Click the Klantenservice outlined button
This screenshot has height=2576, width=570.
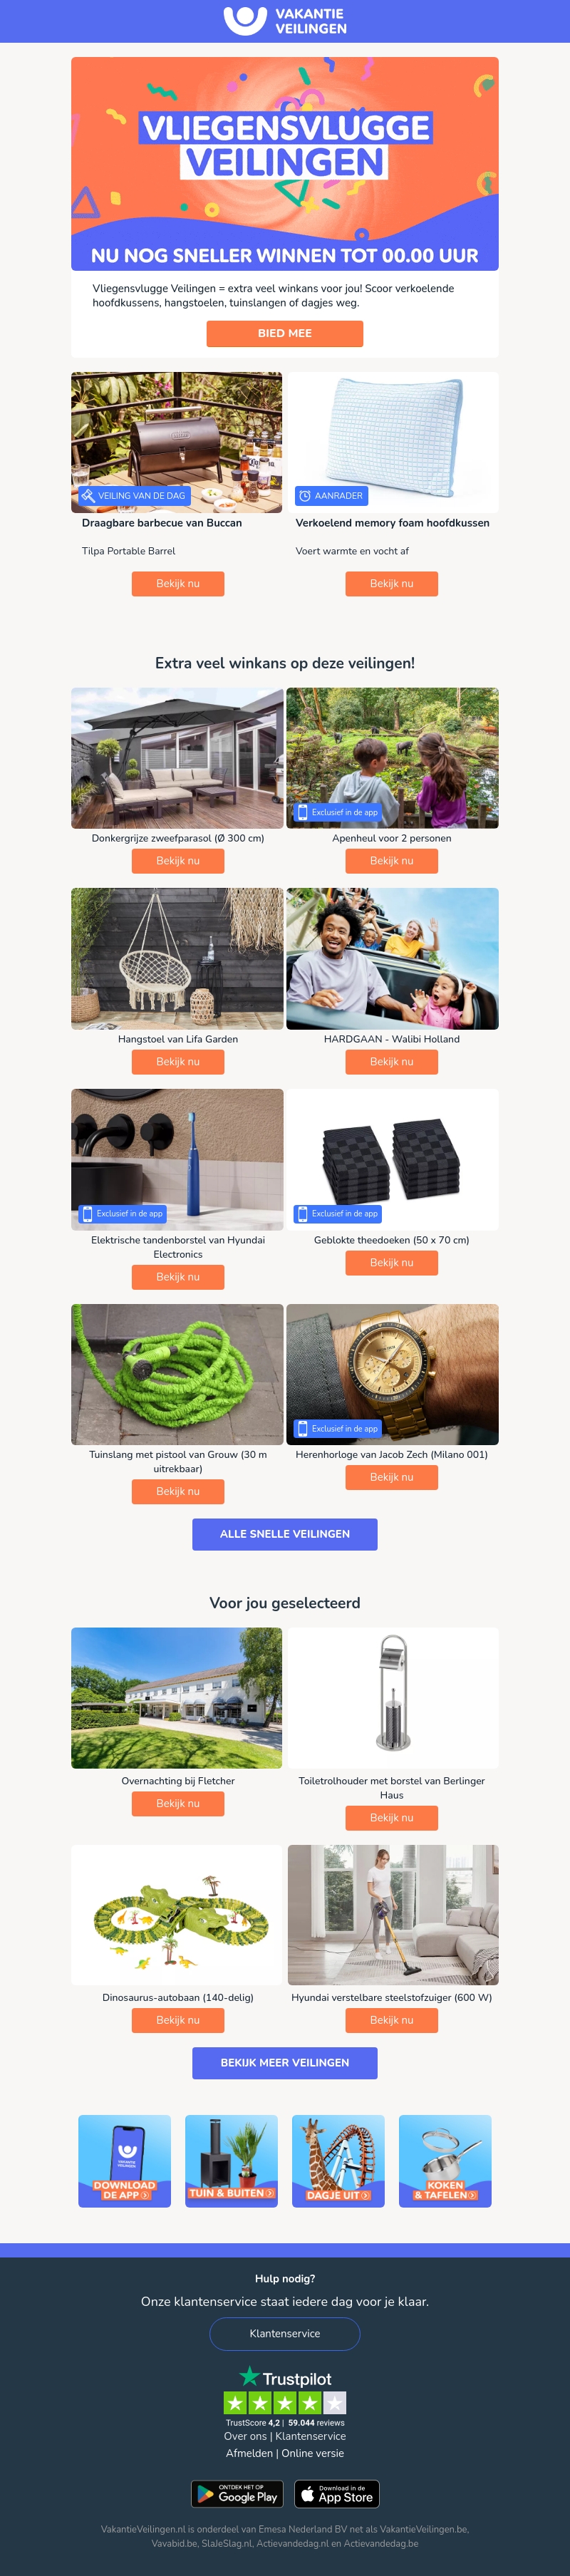285,2333
